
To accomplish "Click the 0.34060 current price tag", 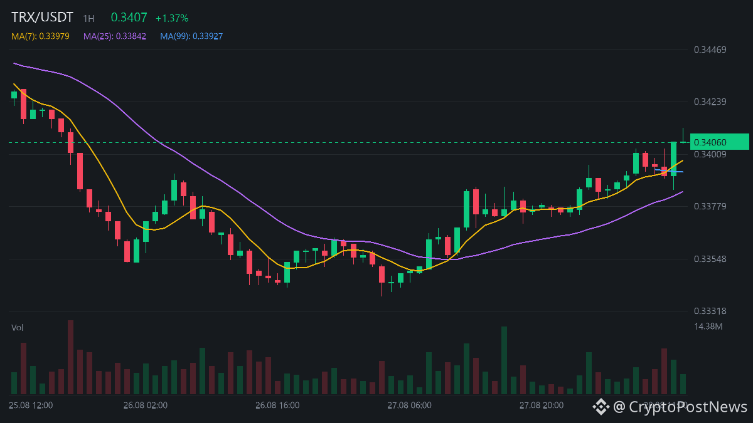I will (x=720, y=142).
